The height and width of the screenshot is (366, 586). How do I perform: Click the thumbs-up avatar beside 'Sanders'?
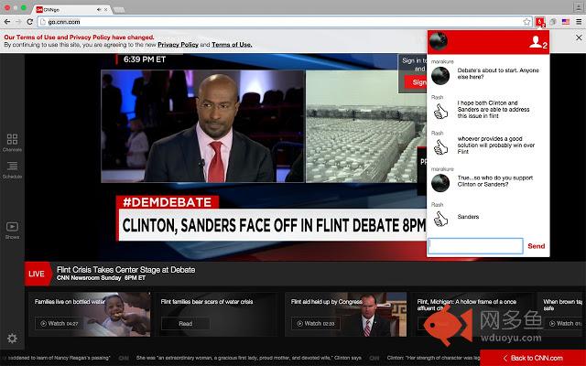tap(440, 220)
